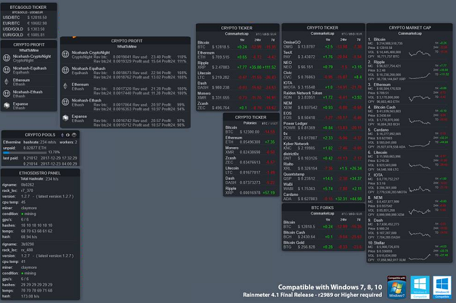Click the Windows 8 compatible badge
Screen dimensions: 456x303
(x=420, y=287)
